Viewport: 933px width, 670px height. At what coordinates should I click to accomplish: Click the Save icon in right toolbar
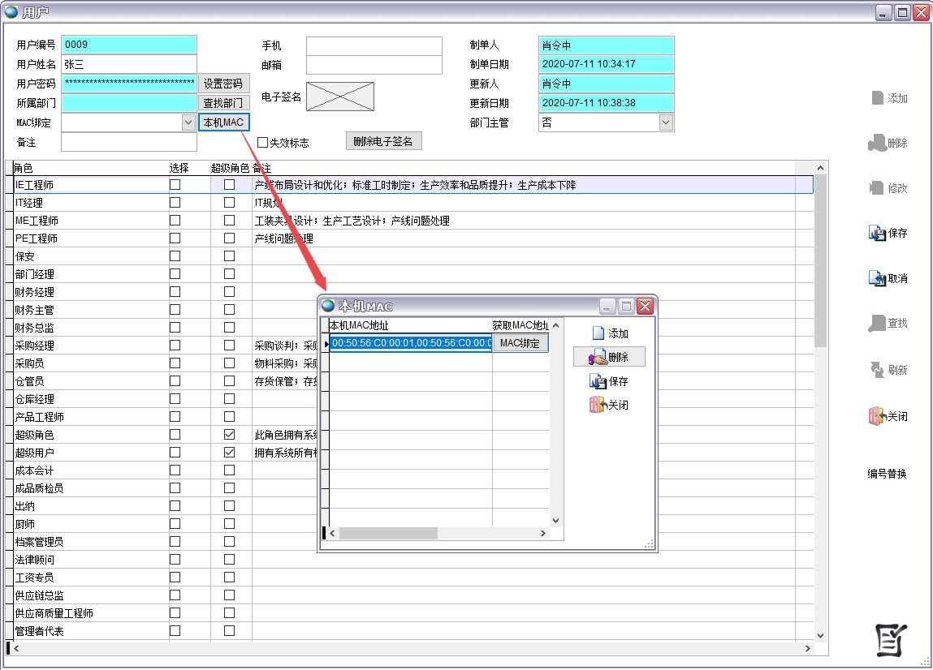[877, 234]
